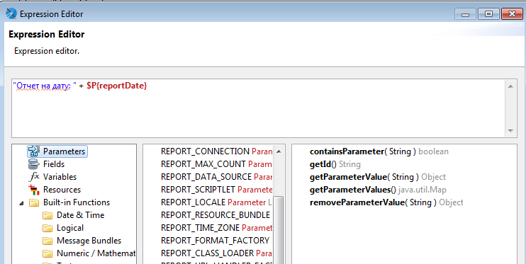Click the Message Bundles folder icon
The height and width of the screenshot is (264, 526).
47,241
